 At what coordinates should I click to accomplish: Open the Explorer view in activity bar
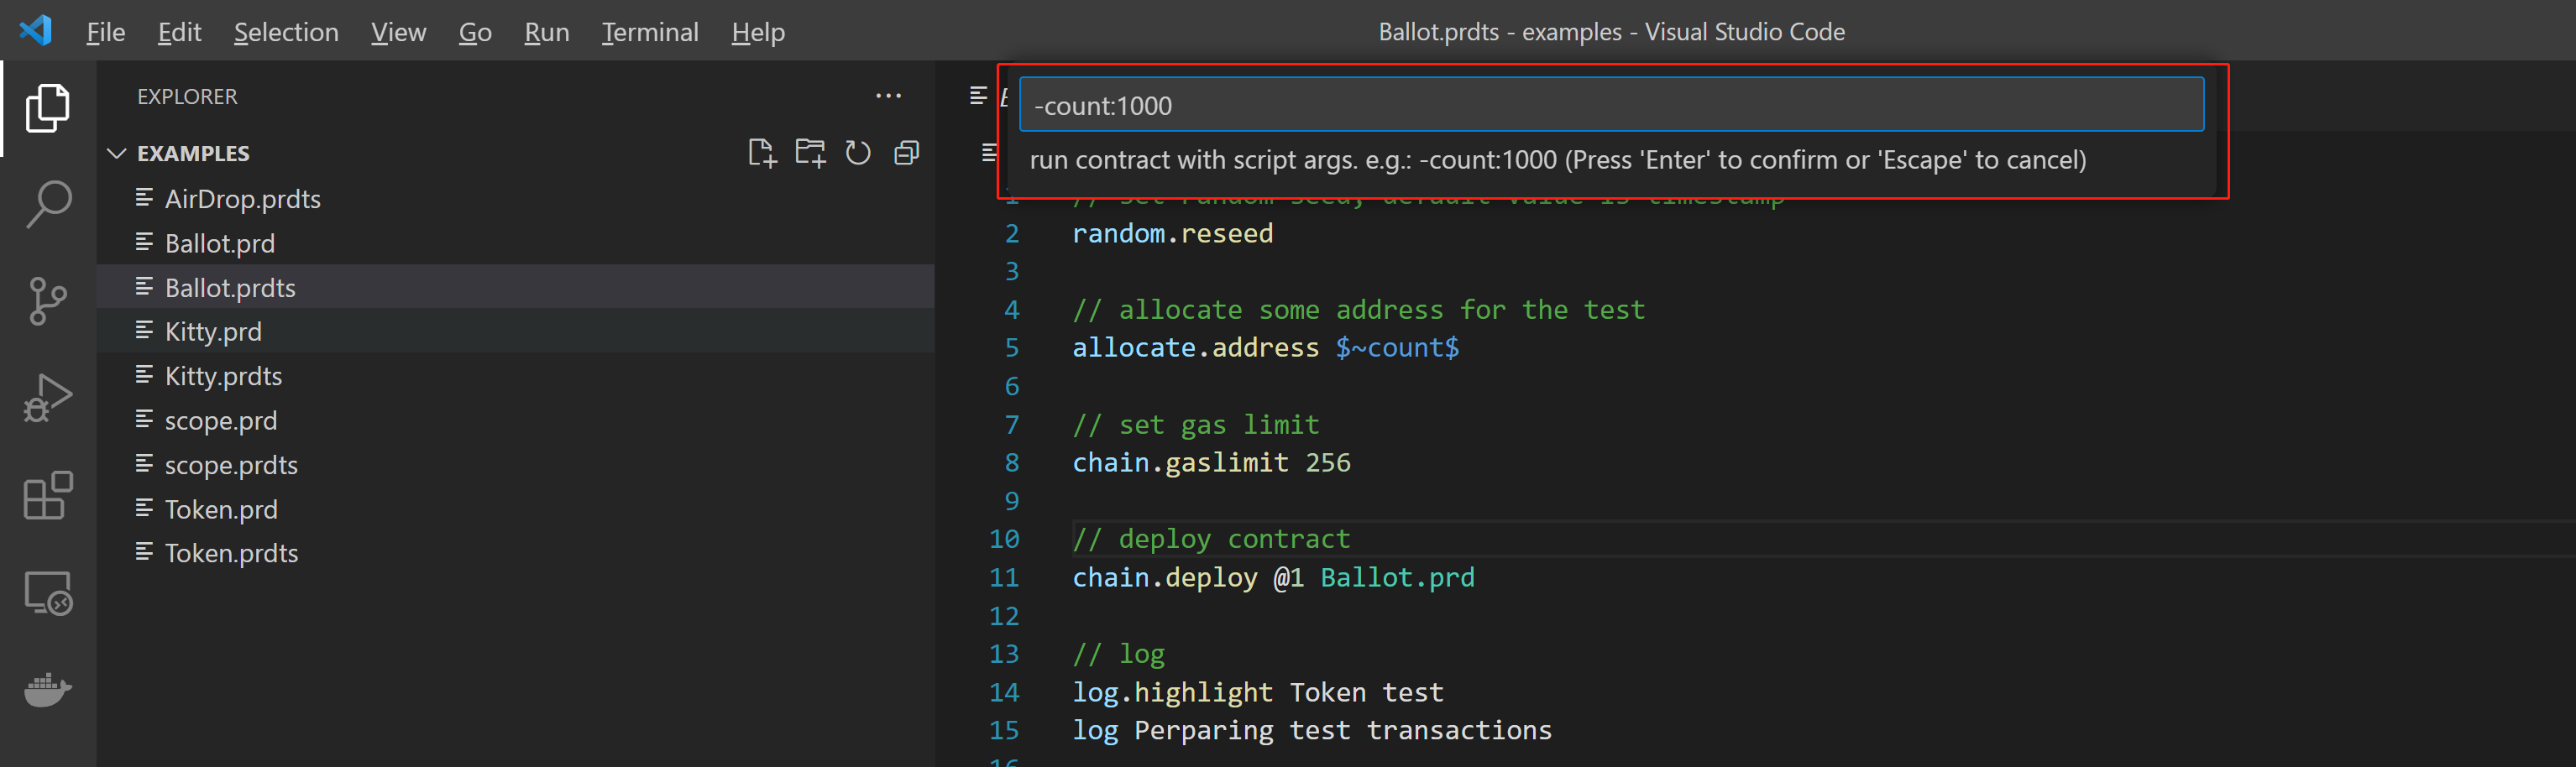click(47, 108)
